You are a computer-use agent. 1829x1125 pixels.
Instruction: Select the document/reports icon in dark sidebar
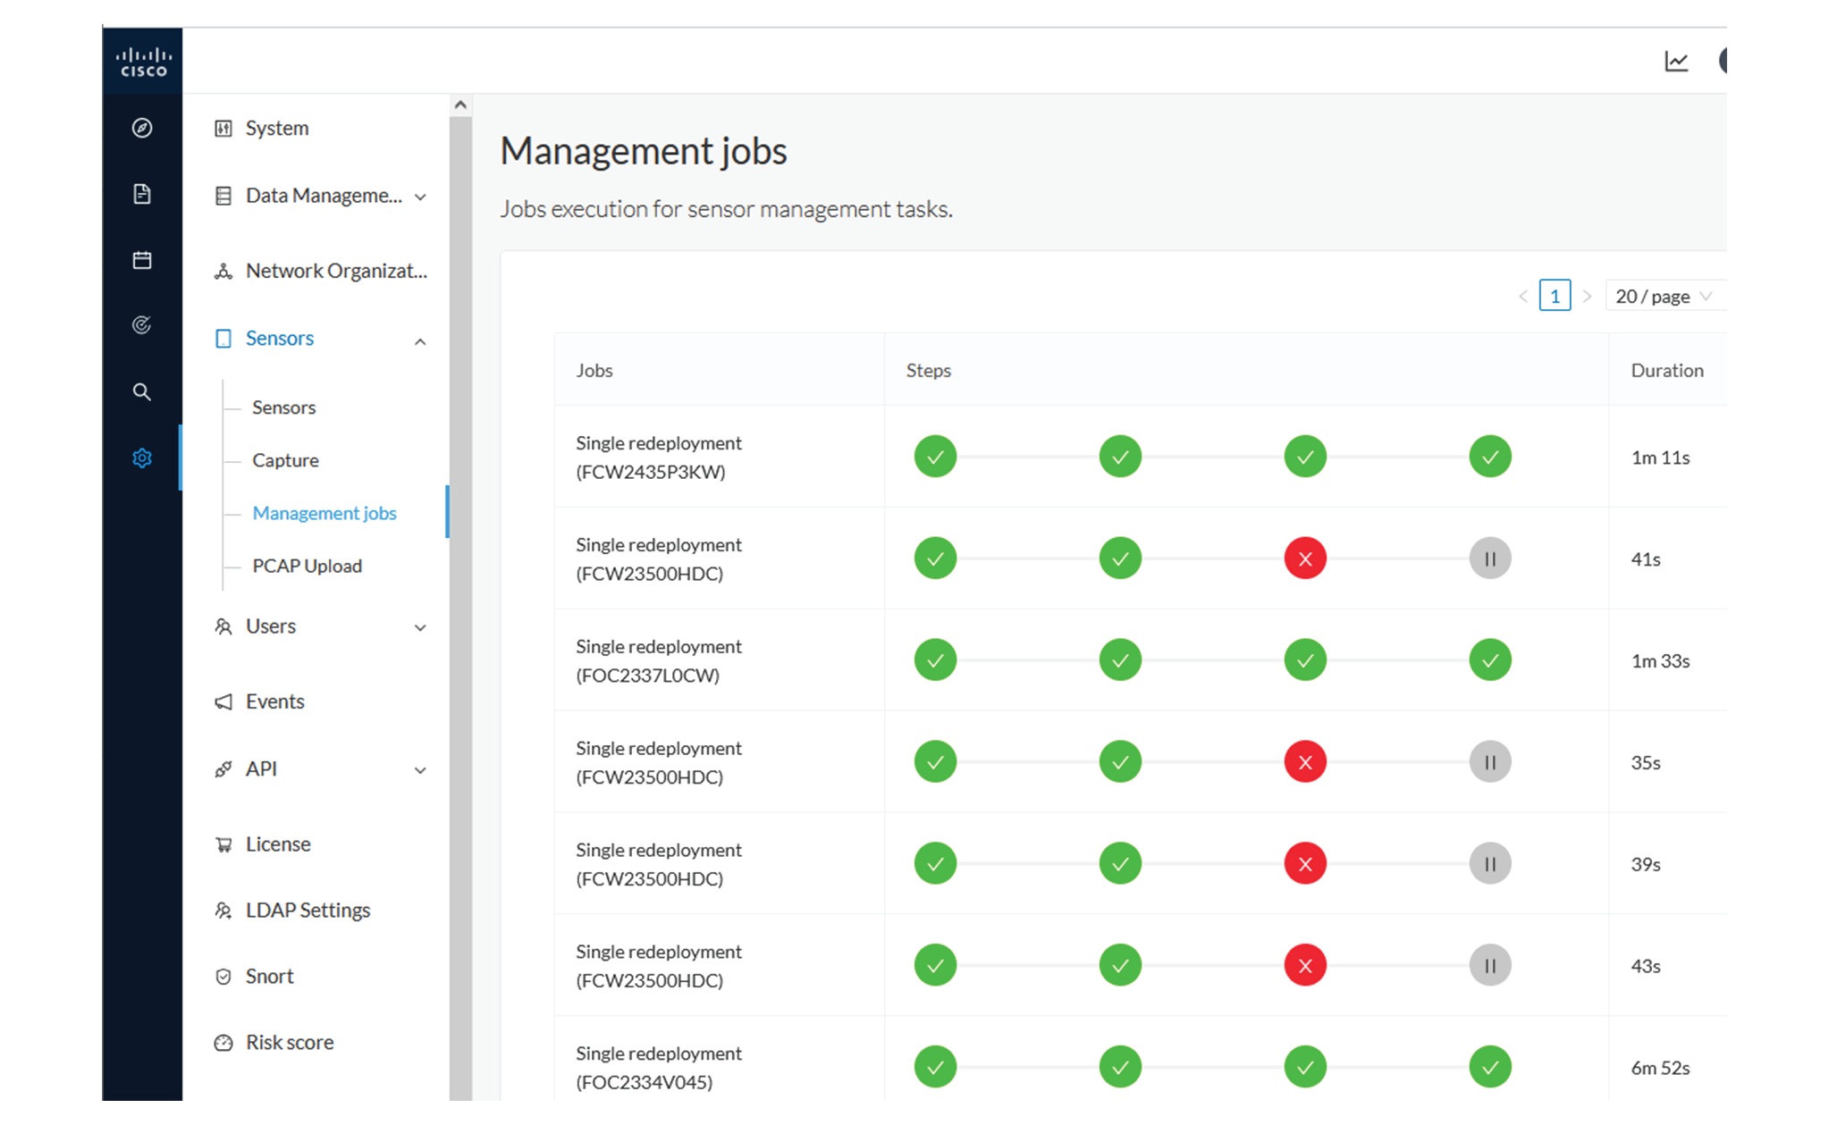[x=142, y=194]
